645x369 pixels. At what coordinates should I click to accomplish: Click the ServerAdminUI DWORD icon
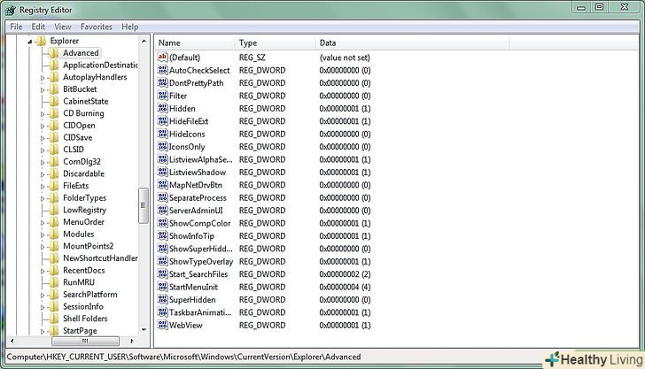click(x=162, y=210)
